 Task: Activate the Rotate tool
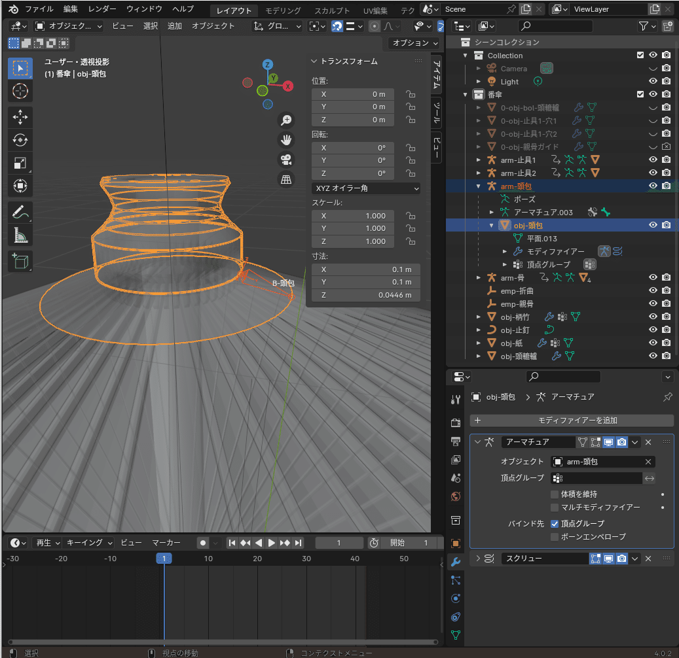(x=20, y=140)
